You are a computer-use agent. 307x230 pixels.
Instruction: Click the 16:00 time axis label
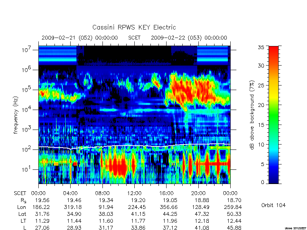166,193
